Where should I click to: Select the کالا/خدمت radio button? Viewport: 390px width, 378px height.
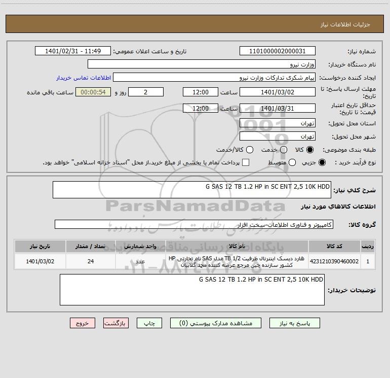(250, 150)
